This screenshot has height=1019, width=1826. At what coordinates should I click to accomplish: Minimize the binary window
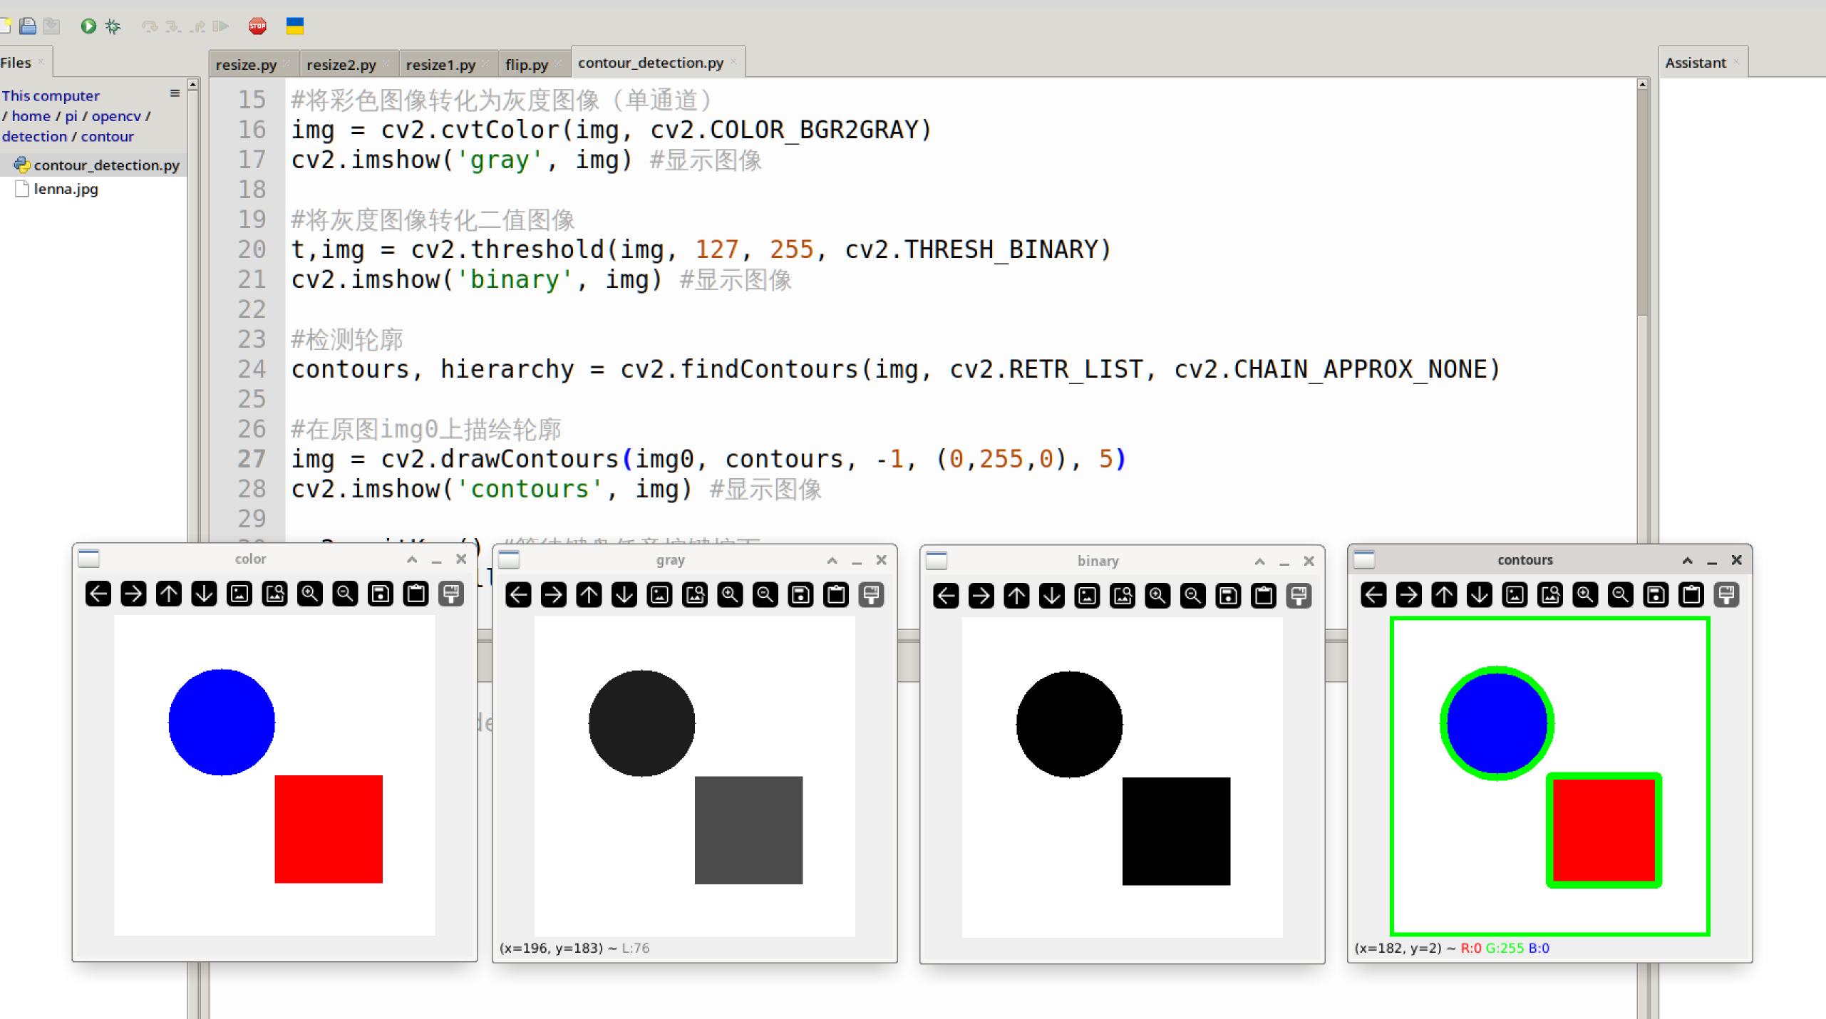(x=1284, y=562)
